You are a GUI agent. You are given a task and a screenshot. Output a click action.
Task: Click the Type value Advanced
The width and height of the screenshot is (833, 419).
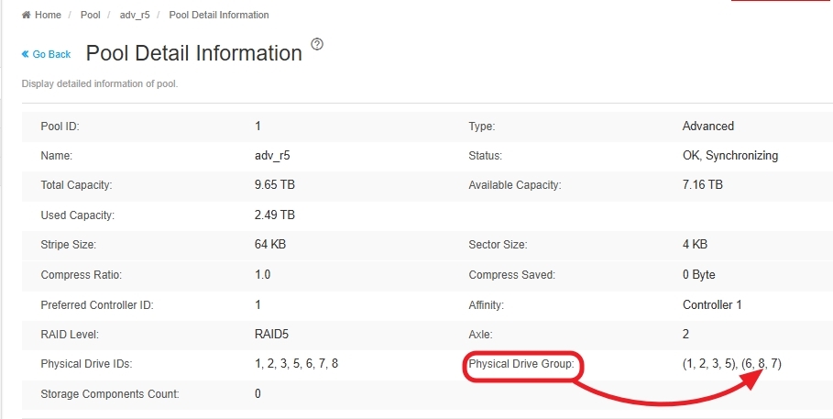click(x=708, y=126)
